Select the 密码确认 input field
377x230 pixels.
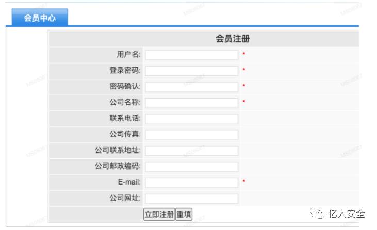(191, 87)
